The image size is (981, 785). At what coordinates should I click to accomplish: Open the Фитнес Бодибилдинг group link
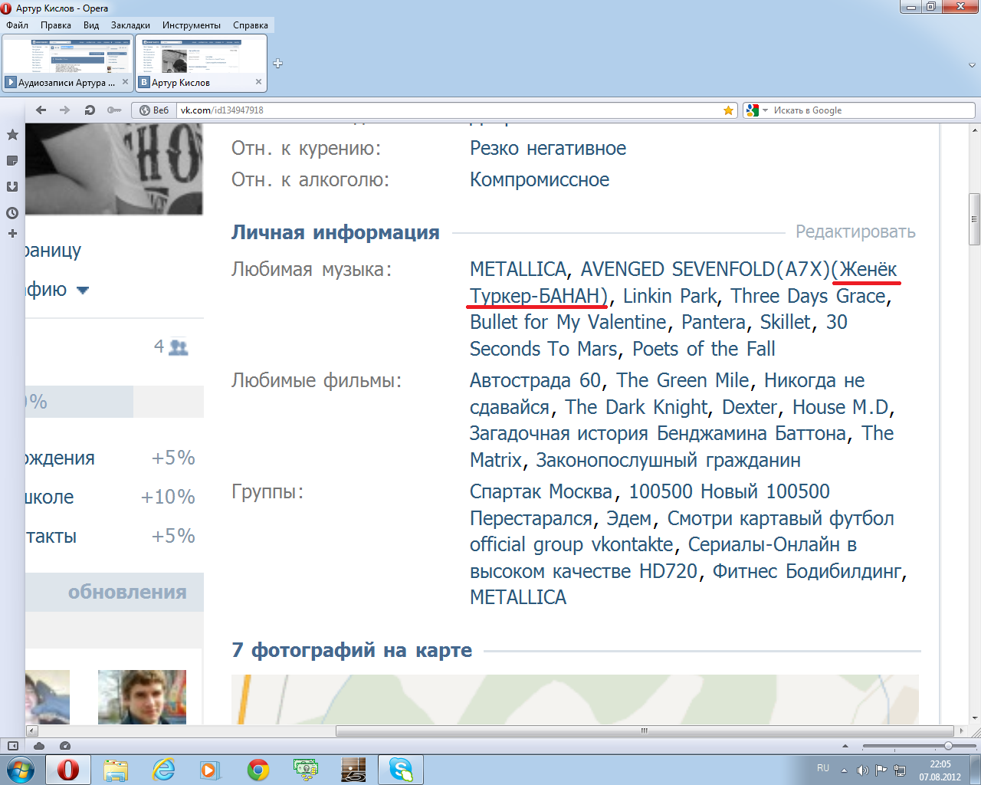coord(807,571)
